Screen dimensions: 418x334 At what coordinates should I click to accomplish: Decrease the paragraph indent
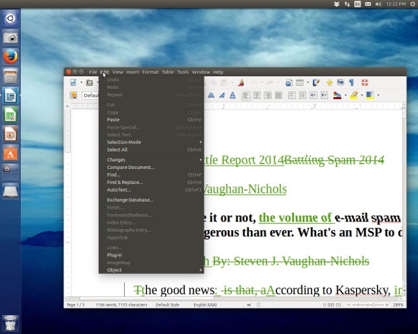pos(313,95)
